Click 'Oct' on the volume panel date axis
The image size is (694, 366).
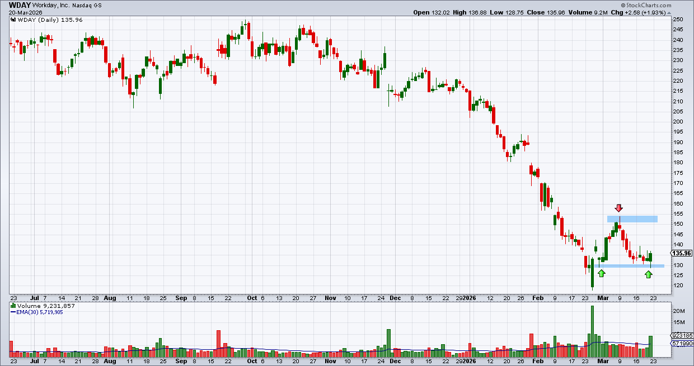pos(252,361)
